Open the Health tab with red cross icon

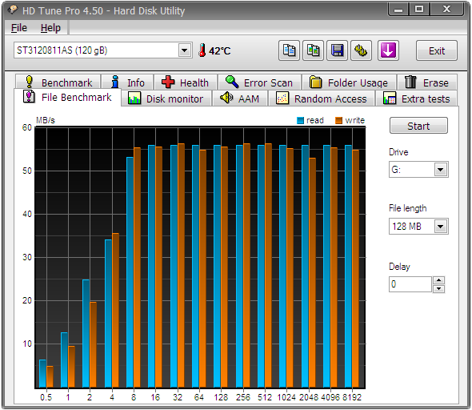pos(186,82)
